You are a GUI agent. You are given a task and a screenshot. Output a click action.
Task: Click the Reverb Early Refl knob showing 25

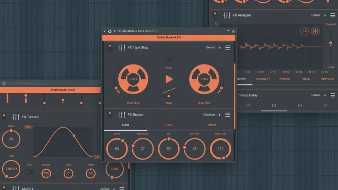(194, 149)
